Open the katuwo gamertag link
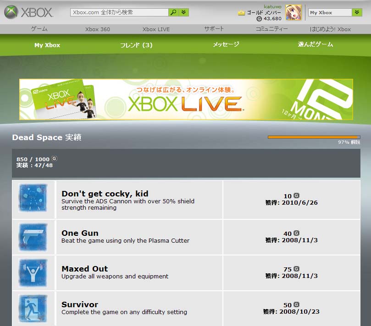This screenshot has width=371, height=326. (x=272, y=6)
